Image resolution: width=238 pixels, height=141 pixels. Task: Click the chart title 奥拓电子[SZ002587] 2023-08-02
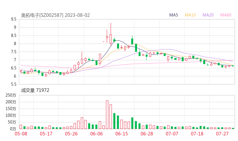[x=55, y=15]
